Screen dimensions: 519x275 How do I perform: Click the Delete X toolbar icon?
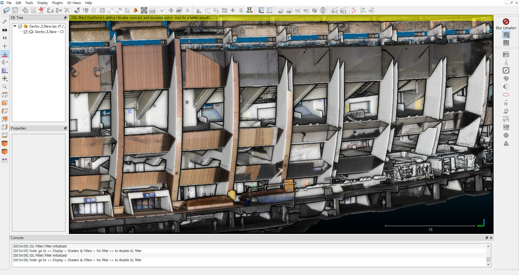[67, 10]
